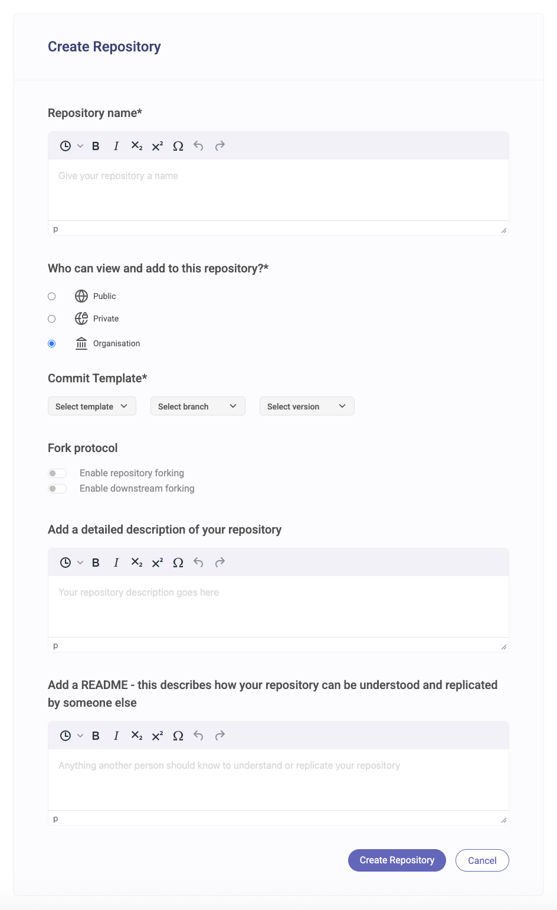Enable repository forking
This screenshot has height=910, width=557.
[57, 473]
